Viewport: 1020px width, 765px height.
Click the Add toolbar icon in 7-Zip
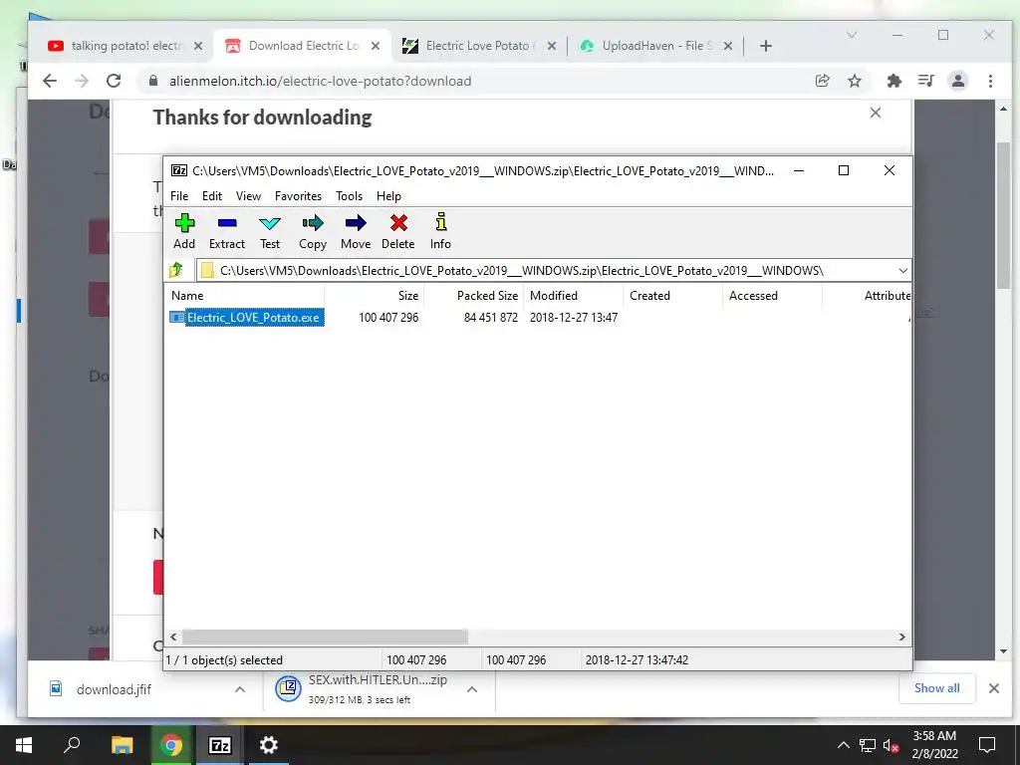point(184,231)
